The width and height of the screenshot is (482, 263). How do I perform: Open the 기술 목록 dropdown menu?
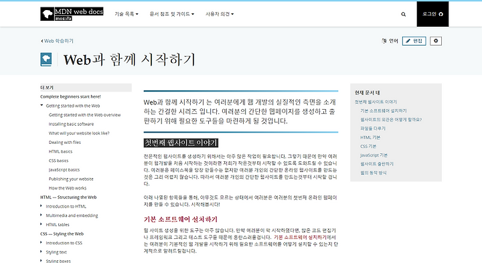pyautogui.click(x=127, y=14)
